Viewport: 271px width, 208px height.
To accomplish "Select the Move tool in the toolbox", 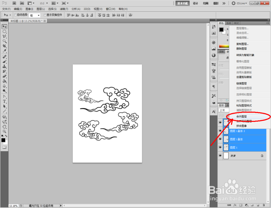I will (x=5, y=27).
